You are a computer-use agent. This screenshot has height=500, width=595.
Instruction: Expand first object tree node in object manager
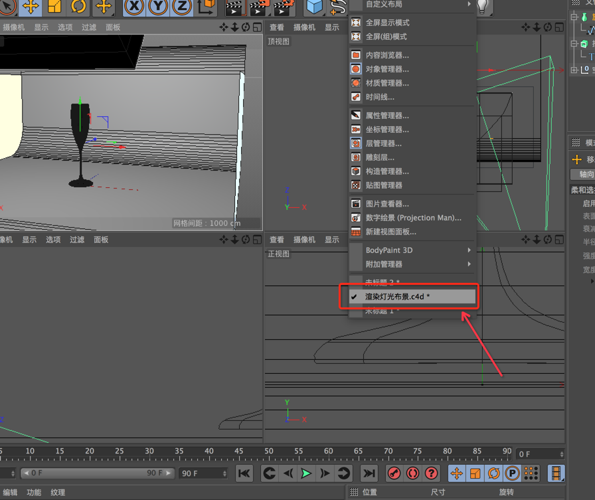pyautogui.click(x=574, y=17)
